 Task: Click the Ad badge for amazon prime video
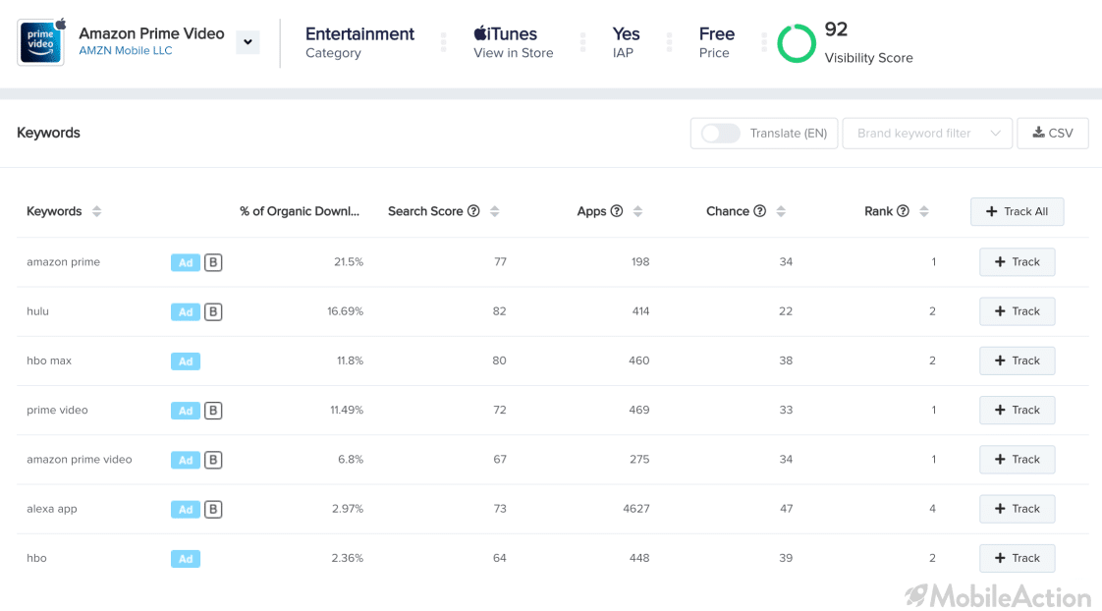pyautogui.click(x=186, y=460)
